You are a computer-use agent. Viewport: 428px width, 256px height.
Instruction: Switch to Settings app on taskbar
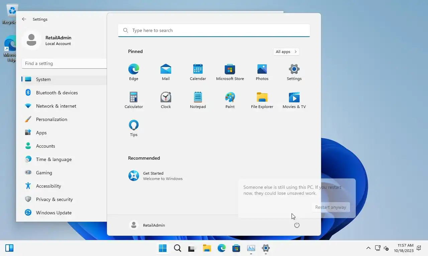click(266, 248)
